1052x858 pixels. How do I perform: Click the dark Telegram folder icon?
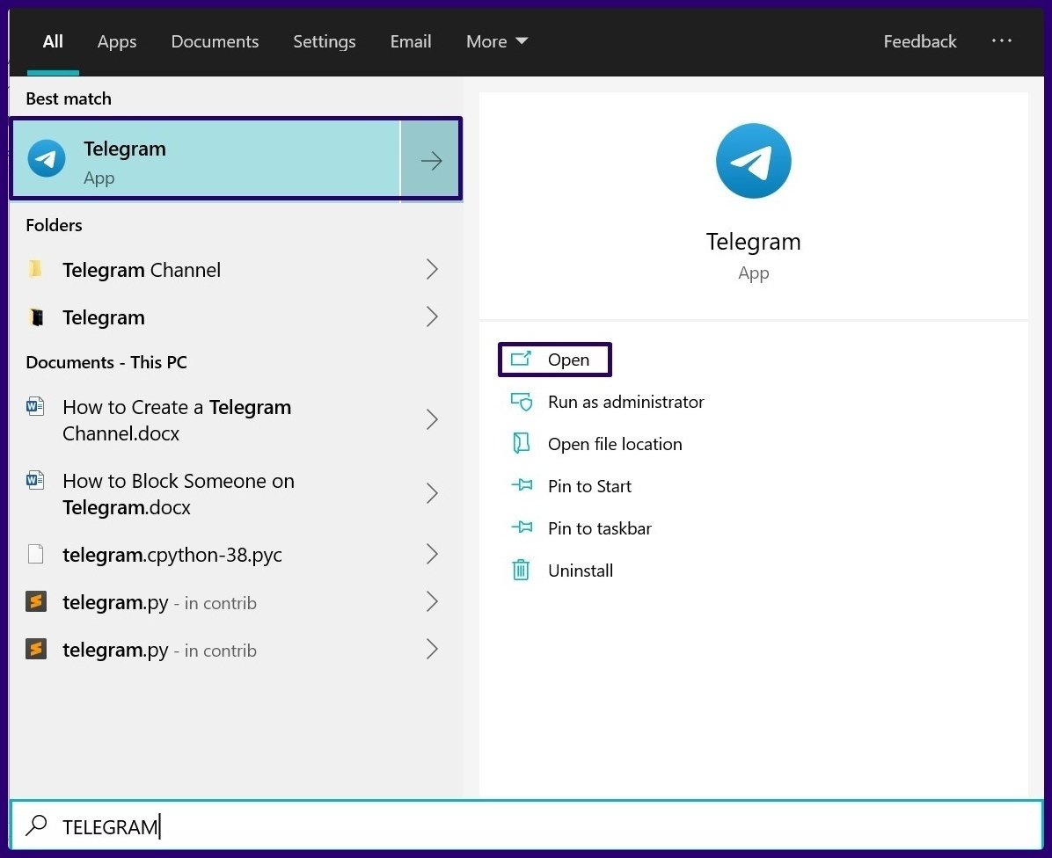tap(36, 317)
